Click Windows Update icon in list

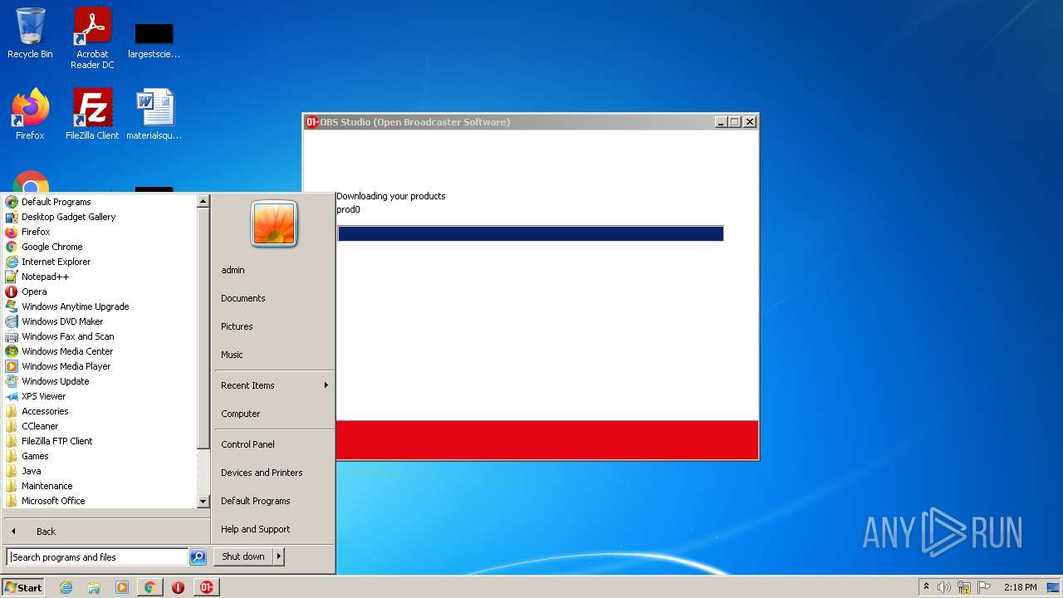tap(12, 381)
